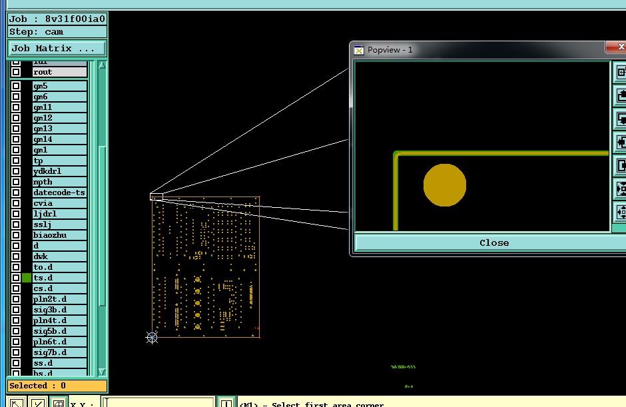Click the green color swatch of ts.d layer

click(27, 278)
